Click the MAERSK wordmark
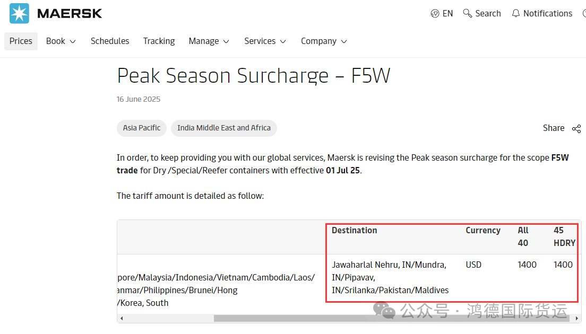586x334 pixels. pyautogui.click(x=70, y=13)
